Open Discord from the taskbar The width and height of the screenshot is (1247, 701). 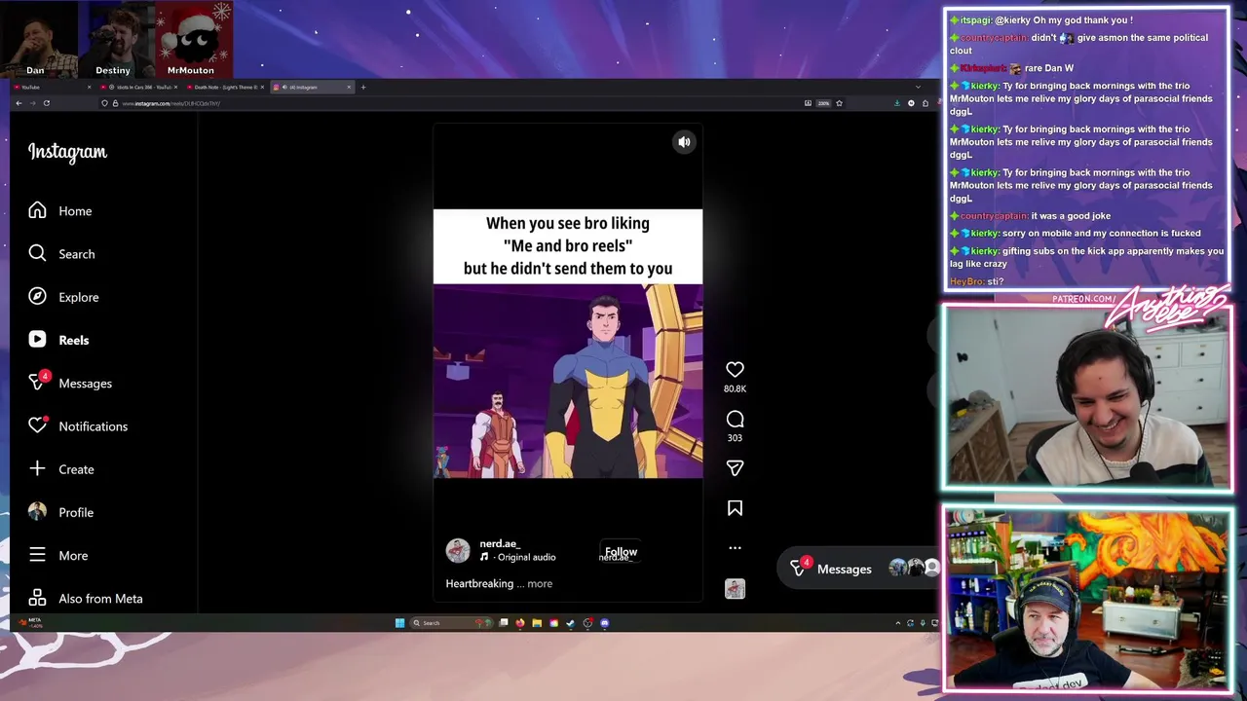tap(605, 623)
